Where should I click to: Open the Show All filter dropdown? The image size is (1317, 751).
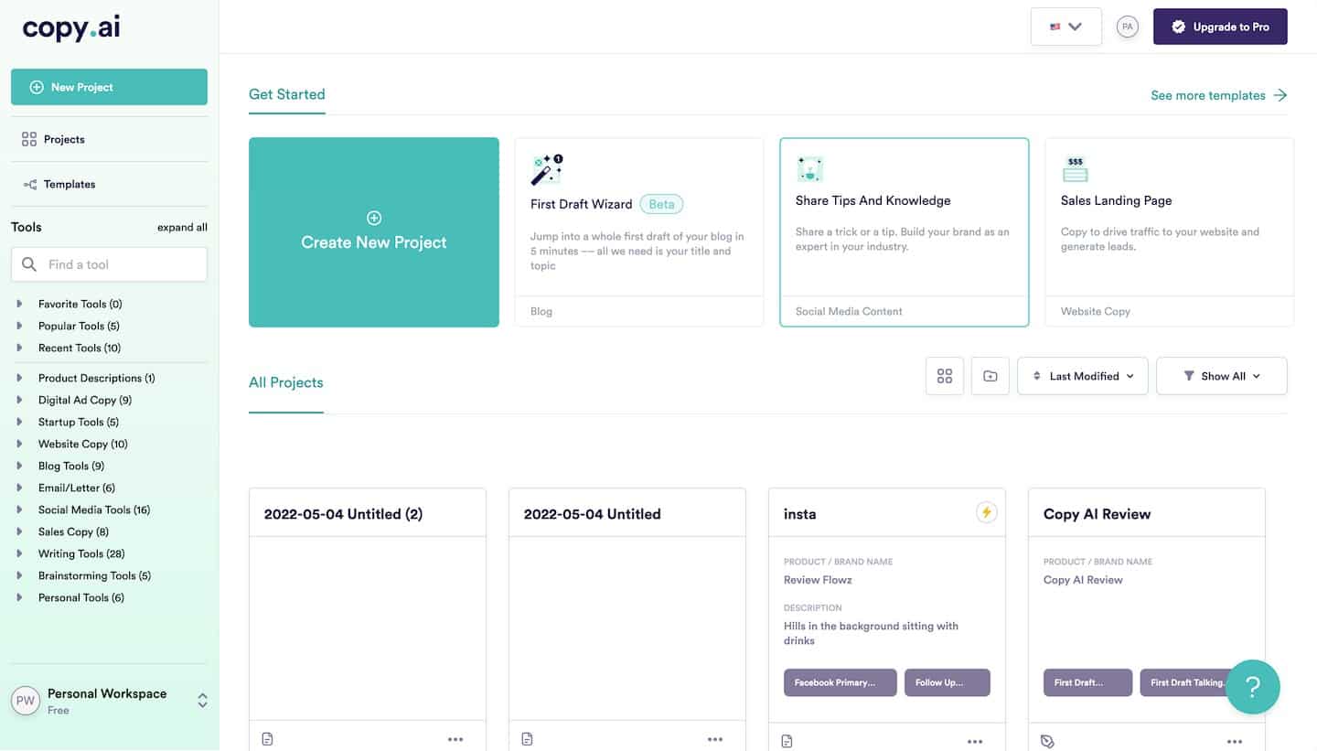1221,375
